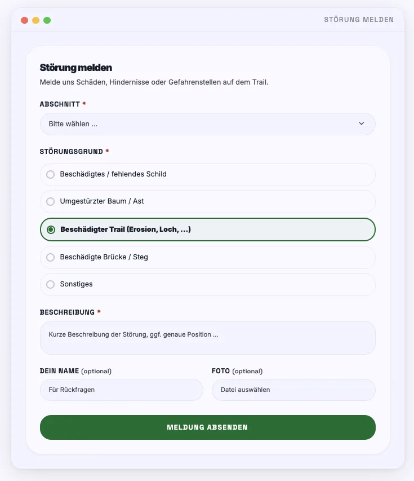The height and width of the screenshot is (481, 414).
Task: Click the Dein Name (optional) label
Action: pyautogui.click(x=75, y=371)
